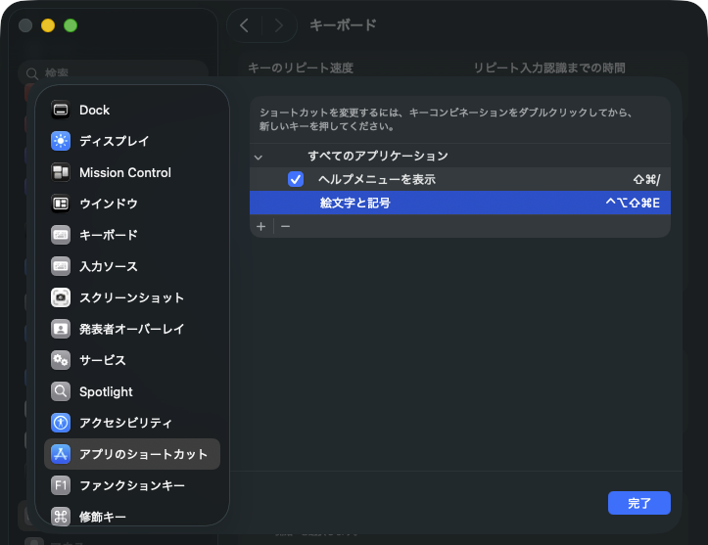Click the ⇧⌘/ shortcut key combination

pyautogui.click(x=646, y=179)
